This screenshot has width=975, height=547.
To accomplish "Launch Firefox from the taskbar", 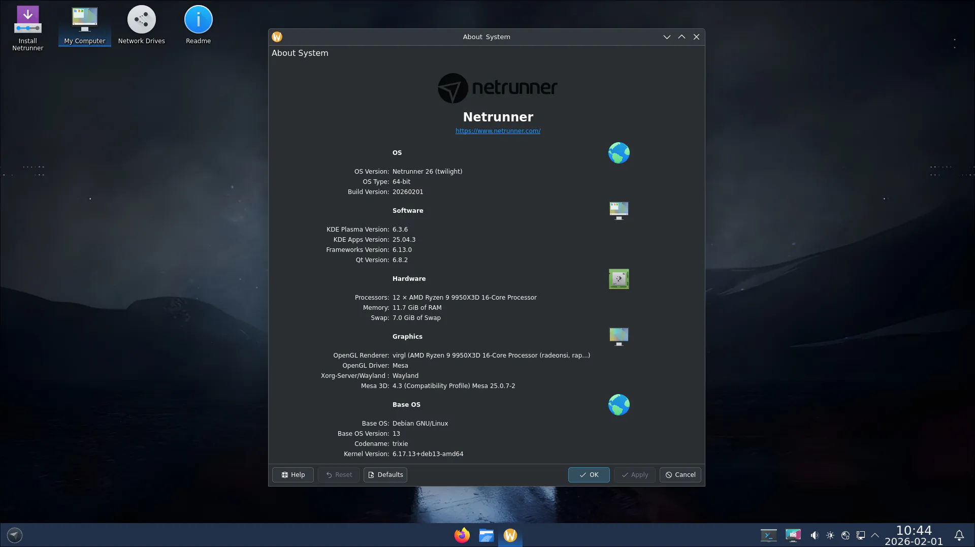I will [462, 535].
